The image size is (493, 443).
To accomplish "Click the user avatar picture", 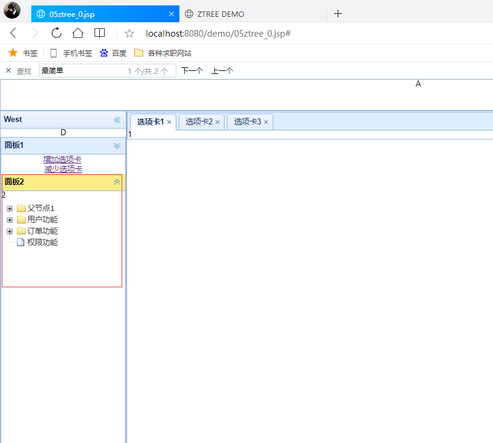I will point(12,10).
